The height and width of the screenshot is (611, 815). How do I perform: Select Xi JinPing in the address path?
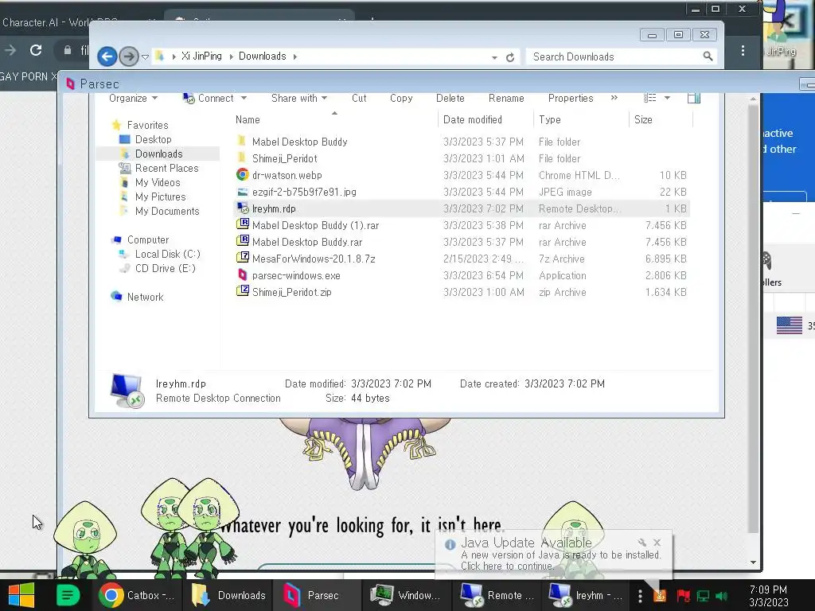pos(201,56)
